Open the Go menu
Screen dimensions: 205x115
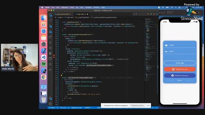[77, 7]
